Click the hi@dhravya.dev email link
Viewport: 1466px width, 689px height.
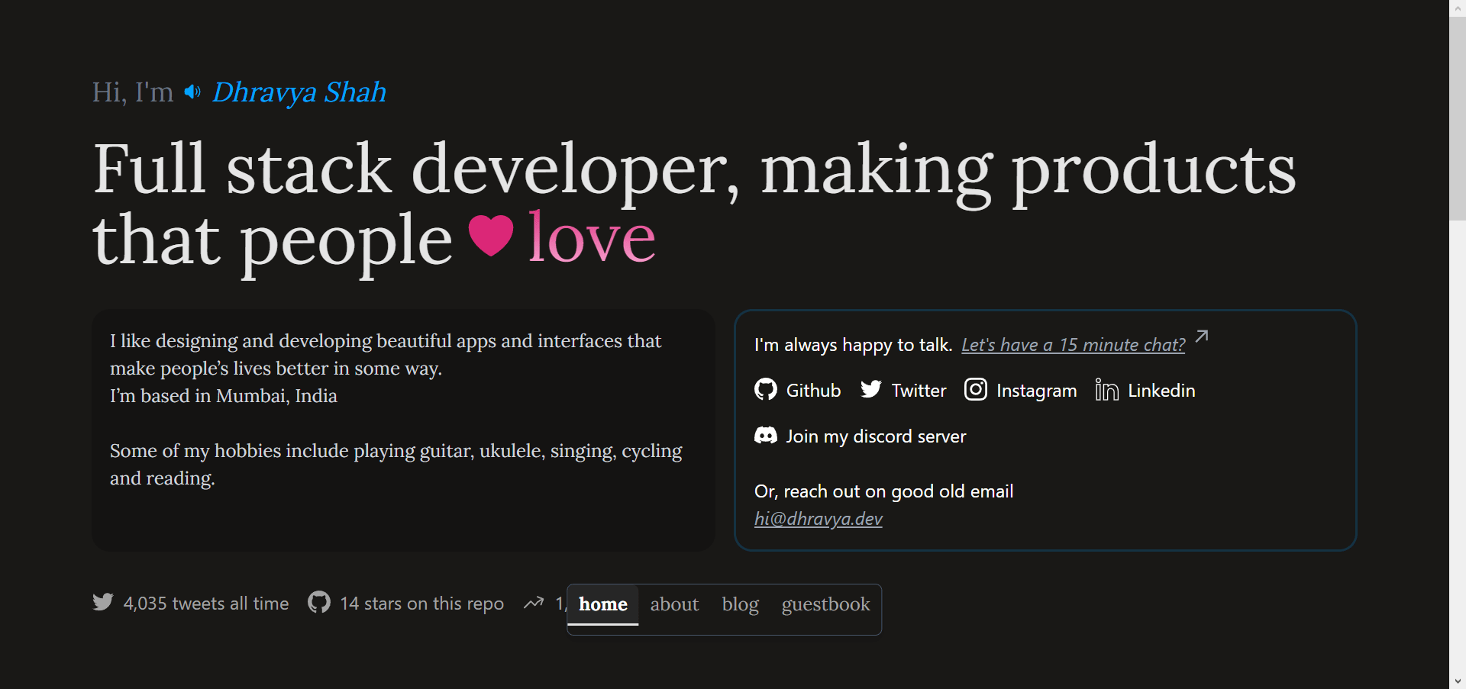(x=818, y=519)
